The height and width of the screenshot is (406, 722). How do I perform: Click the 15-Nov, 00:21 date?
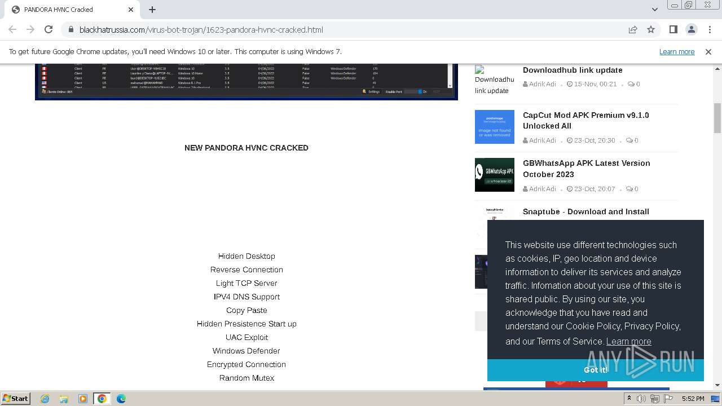click(x=595, y=84)
